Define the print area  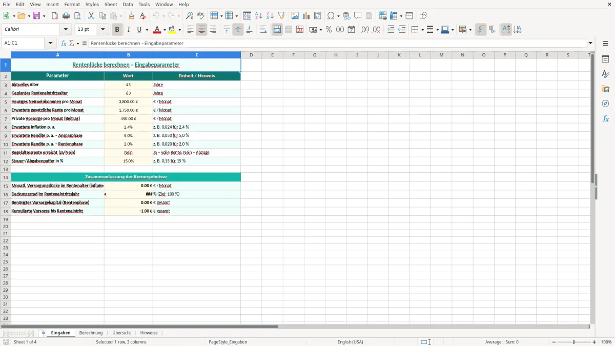click(383, 16)
